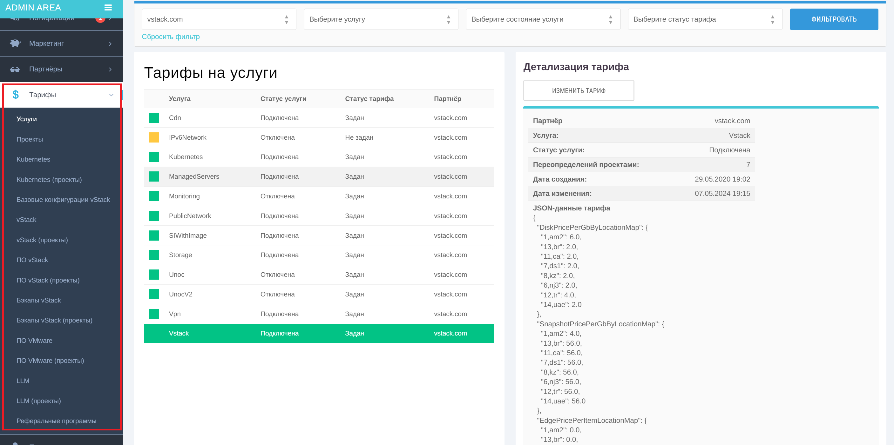
Task: Select the Cdn service name
Action: tap(175, 117)
